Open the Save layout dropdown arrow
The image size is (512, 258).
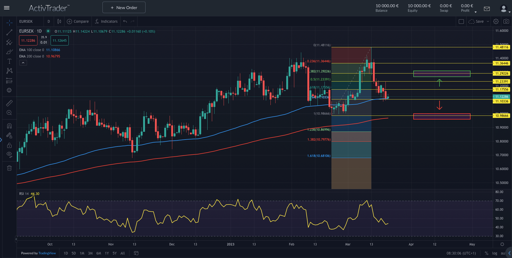point(488,21)
